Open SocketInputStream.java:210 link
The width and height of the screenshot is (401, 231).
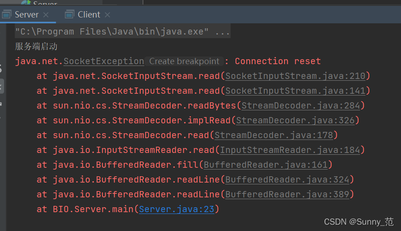[x=295, y=76]
